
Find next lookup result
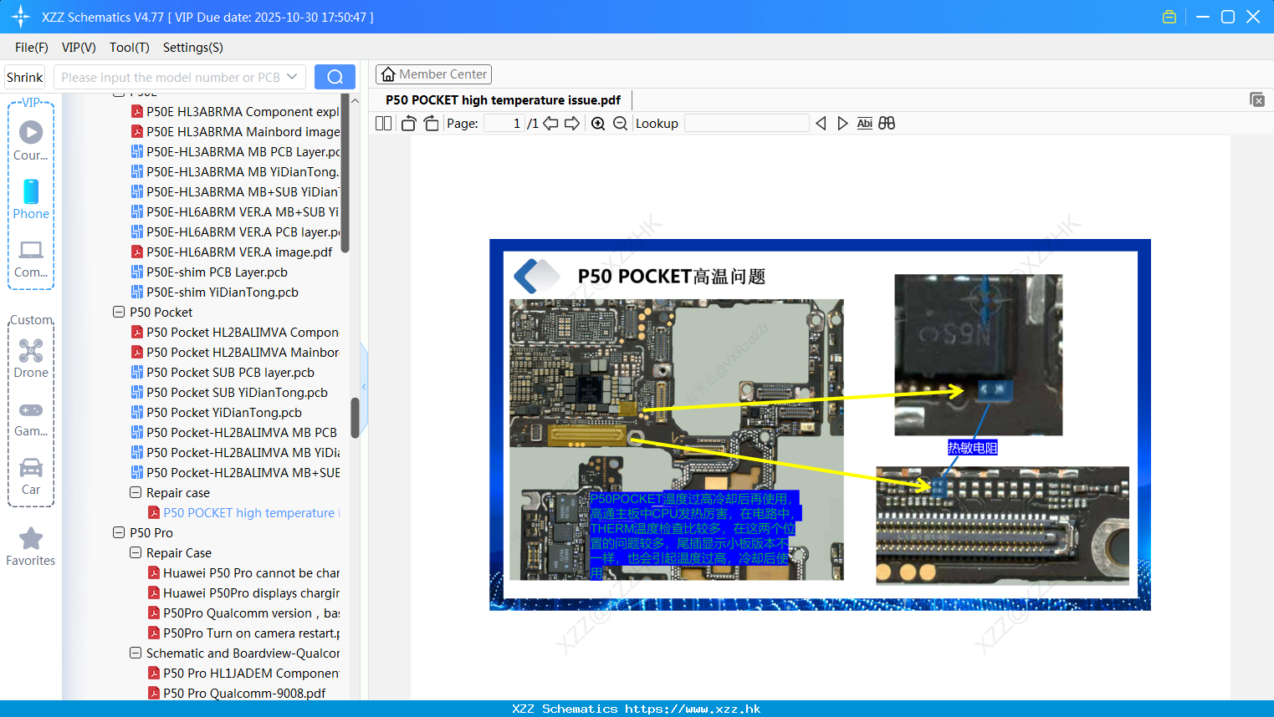pyautogui.click(x=842, y=124)
